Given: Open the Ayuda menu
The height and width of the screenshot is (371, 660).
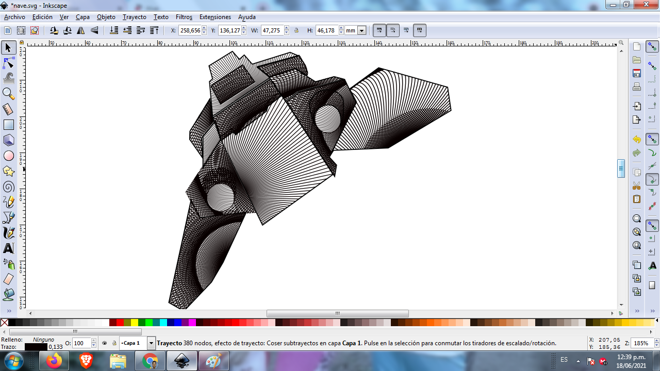Looking at the screenshot, I should pos(247,17).
